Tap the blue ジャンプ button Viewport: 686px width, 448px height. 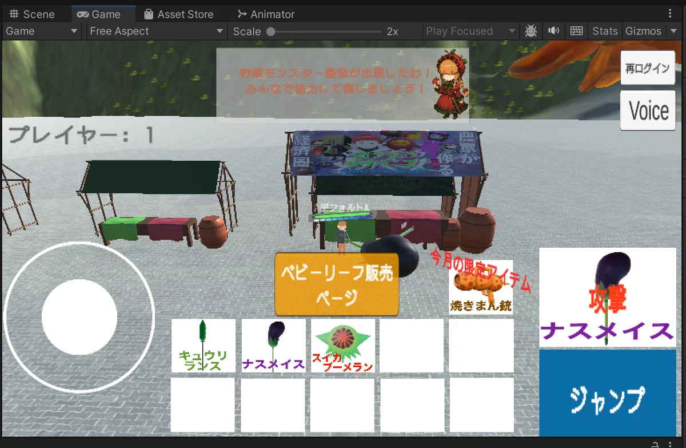[x=607, y=394]
